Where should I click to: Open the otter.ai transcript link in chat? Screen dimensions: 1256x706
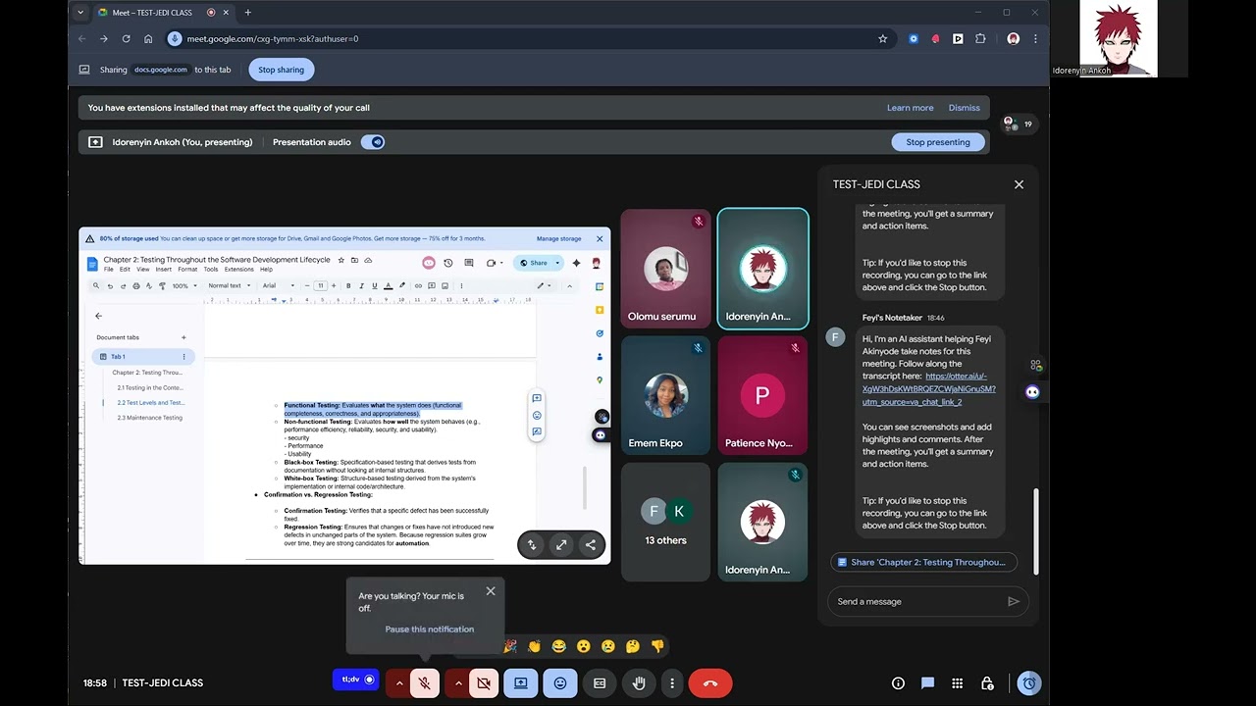click(929, 388)
